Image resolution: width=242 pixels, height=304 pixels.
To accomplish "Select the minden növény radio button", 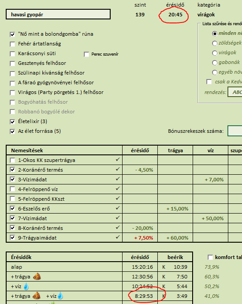I will (x=215, y=34).
